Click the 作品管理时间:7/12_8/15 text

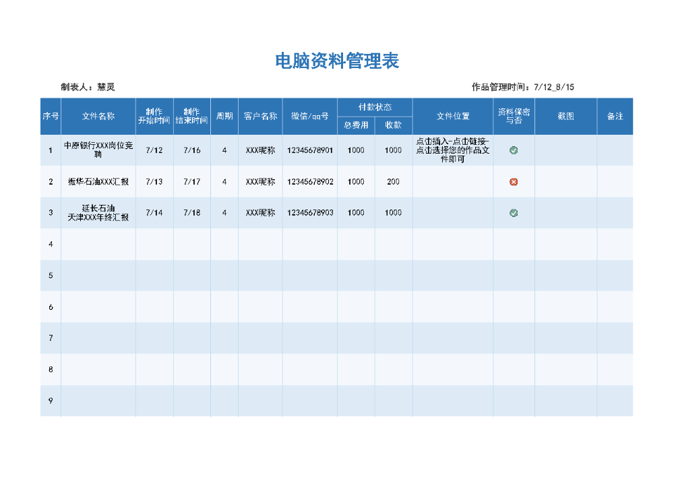pyautogui.click(x=523, y=87)
